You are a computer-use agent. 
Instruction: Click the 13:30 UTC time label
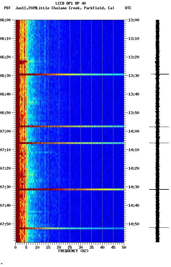click(x=134, y=76)
